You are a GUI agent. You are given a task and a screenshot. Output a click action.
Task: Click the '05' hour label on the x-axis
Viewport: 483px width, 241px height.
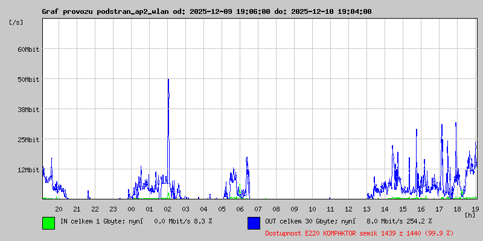point(222,209)
